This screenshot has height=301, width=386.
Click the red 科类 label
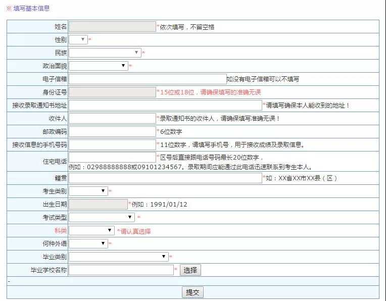click(61, 231)
